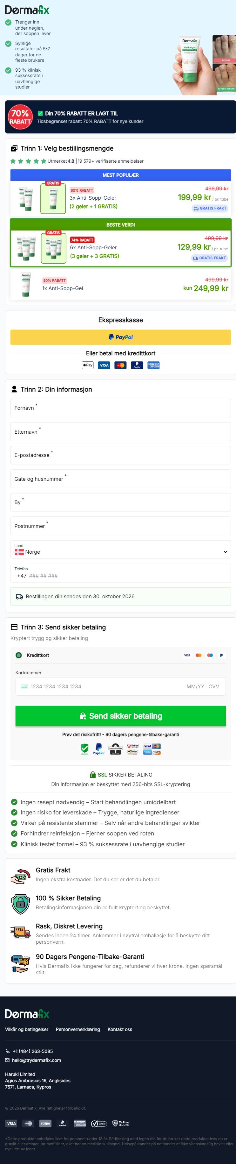Image resolution: width=236 pixels, height=1164 pixels.
Task: Open the Land country dropdown
Action: (121, 550)
